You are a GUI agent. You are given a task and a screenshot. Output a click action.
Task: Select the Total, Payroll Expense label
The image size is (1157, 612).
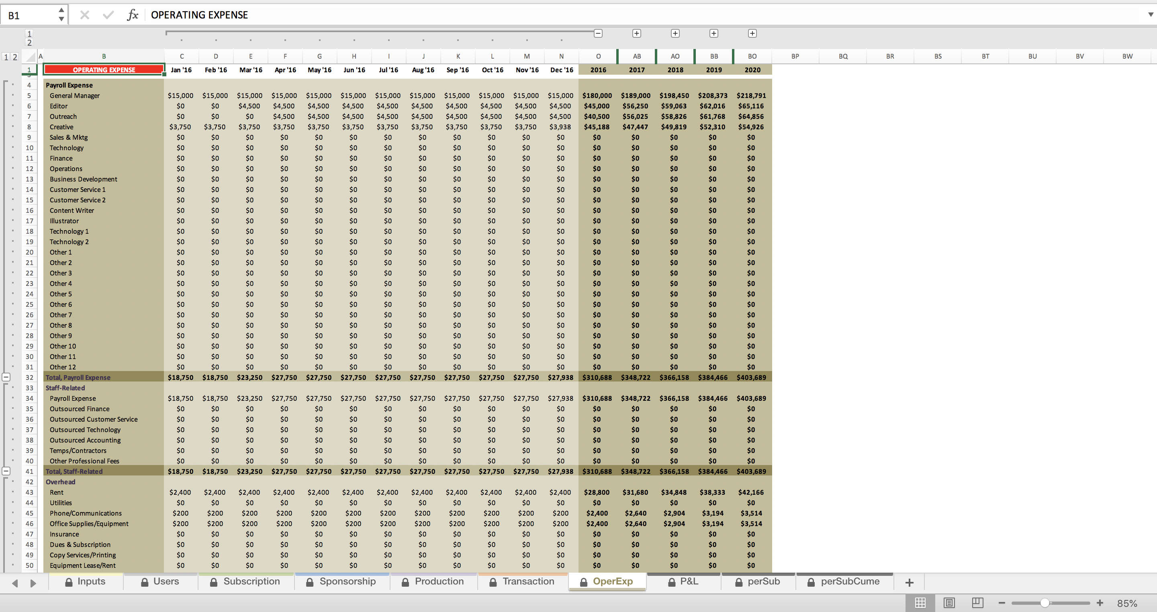pyautogui.click(x=78, y=377)
